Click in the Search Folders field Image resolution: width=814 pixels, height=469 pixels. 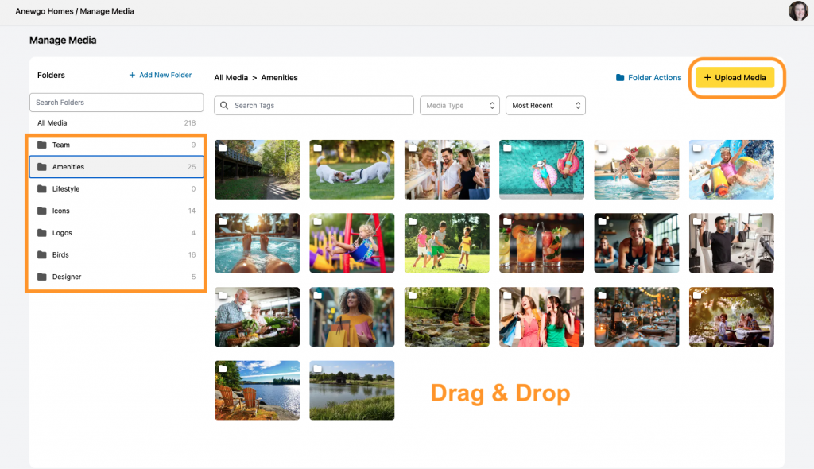(x=116, y=103)
